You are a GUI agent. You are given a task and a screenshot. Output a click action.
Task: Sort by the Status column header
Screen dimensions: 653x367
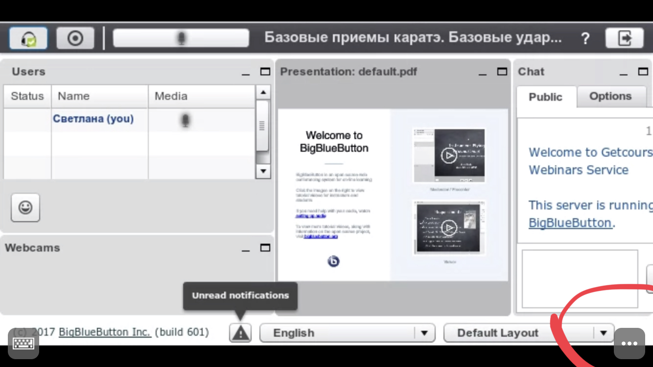27,96
